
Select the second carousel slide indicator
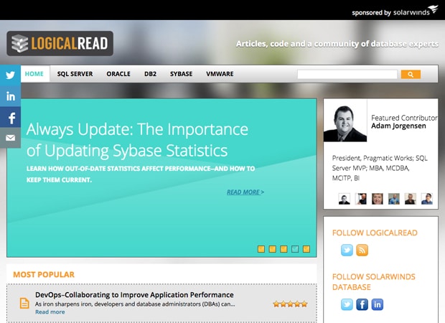(x=273, y=249)
